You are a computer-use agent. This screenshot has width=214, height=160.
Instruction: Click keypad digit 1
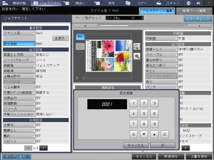tap(133, 103)
